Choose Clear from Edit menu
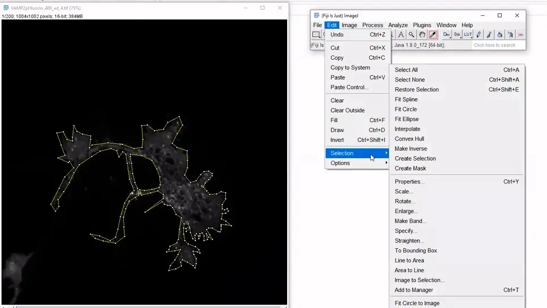Viewport: 547px width, 308px height. [357, 100]
